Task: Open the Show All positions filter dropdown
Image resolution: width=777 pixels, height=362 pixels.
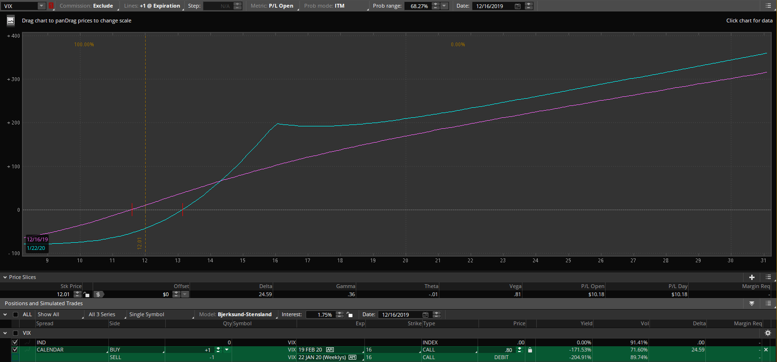Action: [60, 315]
